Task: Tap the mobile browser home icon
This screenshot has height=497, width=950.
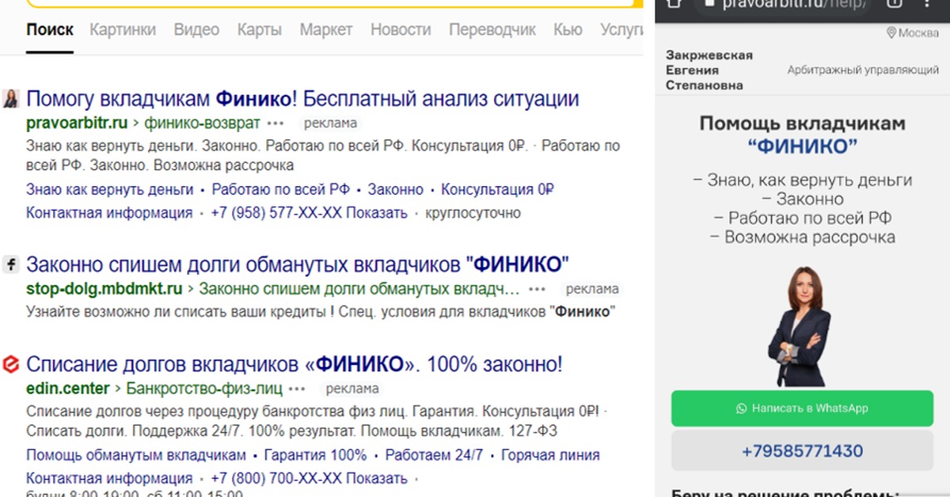Action: [674, 4]
